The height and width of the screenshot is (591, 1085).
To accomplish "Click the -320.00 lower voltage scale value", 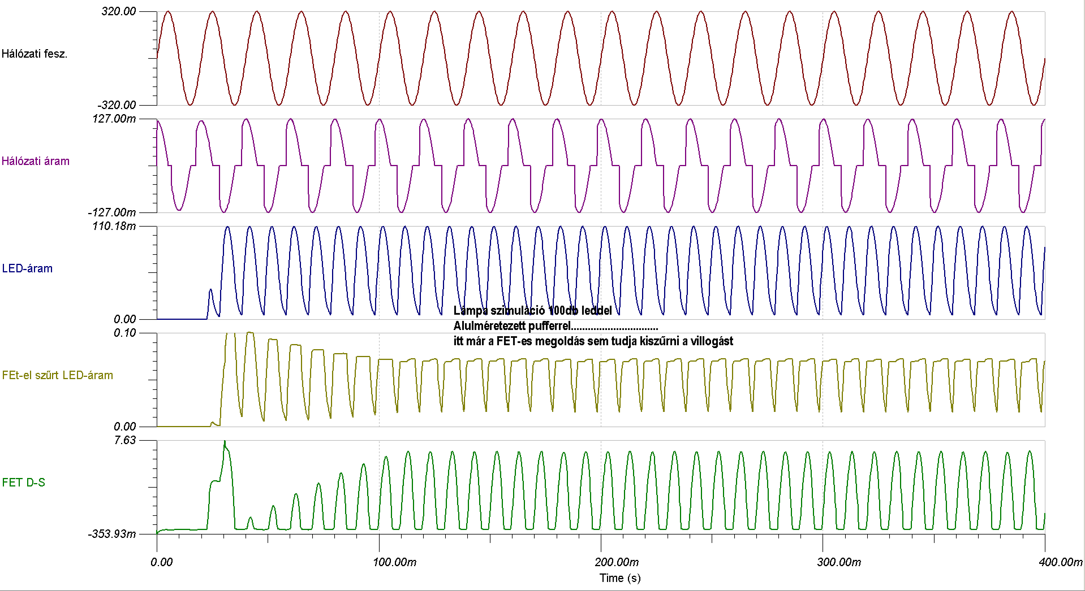I will (117, 105).
